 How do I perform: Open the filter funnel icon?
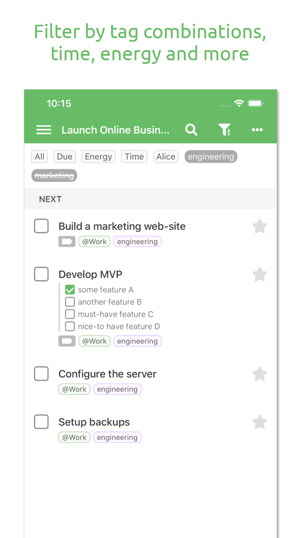tap(224, 130)
